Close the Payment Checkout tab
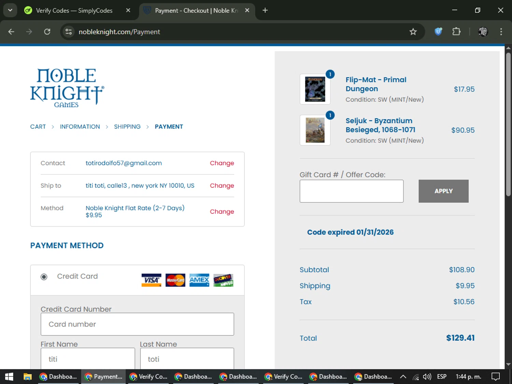This screenshot has width=512, height=384. click(247, 10)
